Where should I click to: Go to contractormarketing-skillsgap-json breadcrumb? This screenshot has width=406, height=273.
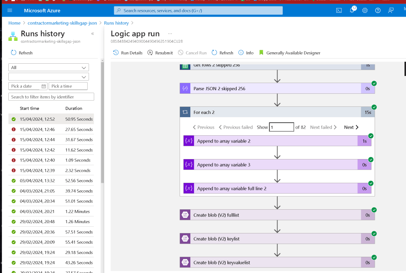(x=62, y=23)
